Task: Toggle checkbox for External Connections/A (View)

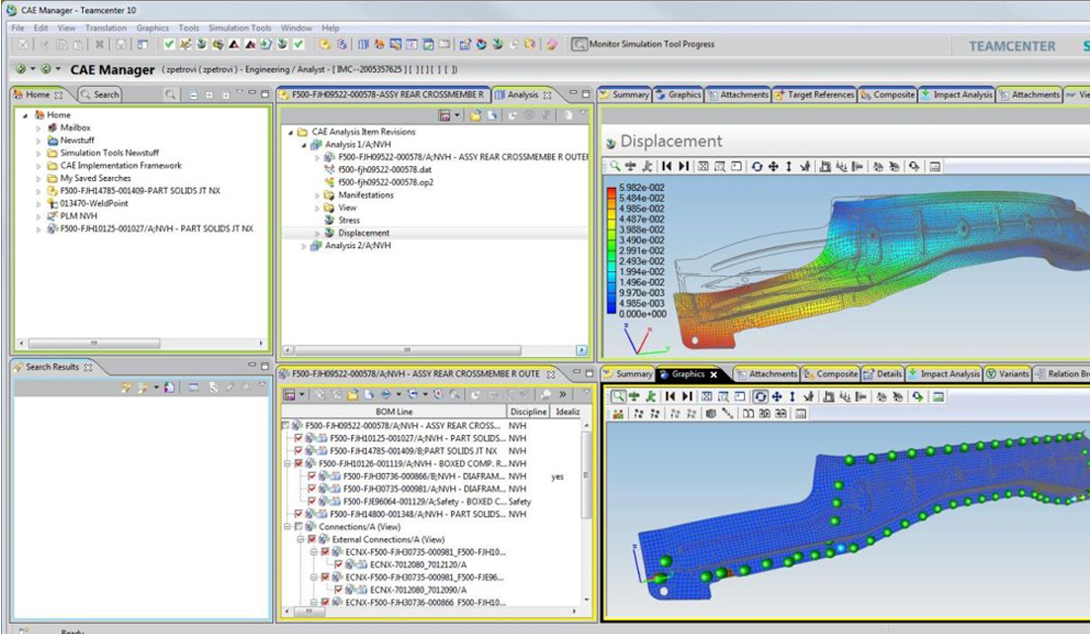Action: [x=313, y=539]
